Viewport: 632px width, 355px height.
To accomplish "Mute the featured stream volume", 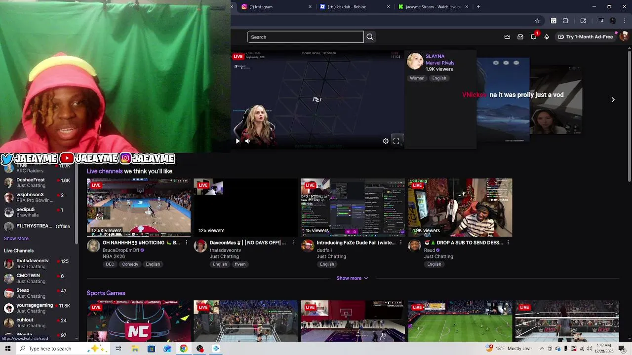I will pyautogui.click(x=247, y=141).
